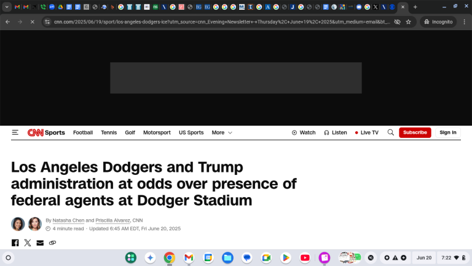
Task: Click the Incognito indicator button
Action: [x=438, y=22]
